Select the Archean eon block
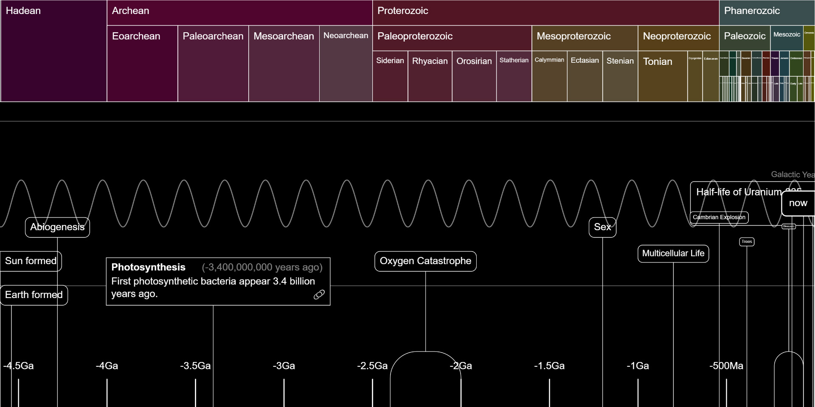815x407 pixels. [238, 11]
